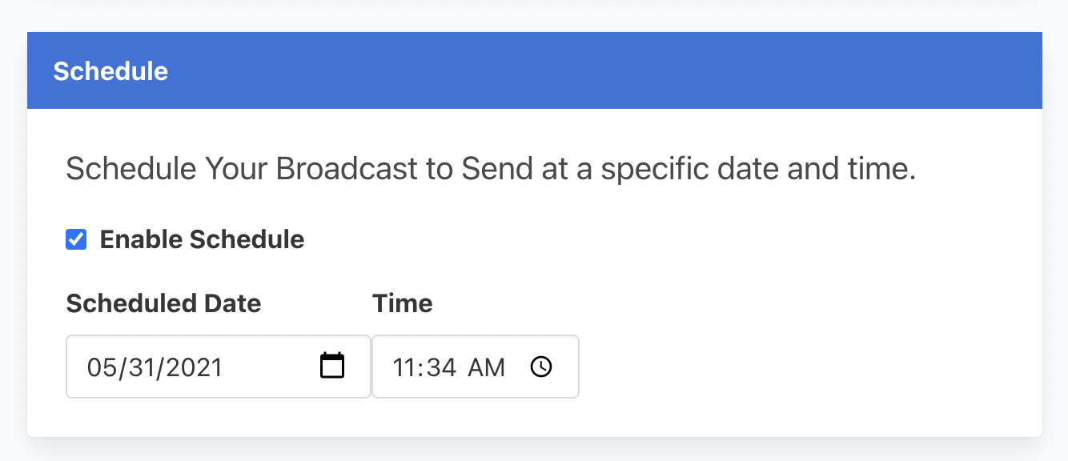
Task: Select the AM period in the Time field
Action: (x=487, y=367)
